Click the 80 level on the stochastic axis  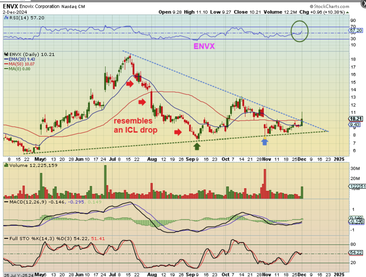353,244
